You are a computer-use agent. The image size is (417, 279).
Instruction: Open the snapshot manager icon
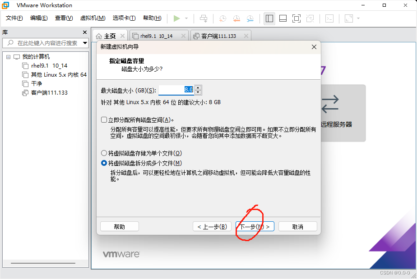tap(250, 18)
